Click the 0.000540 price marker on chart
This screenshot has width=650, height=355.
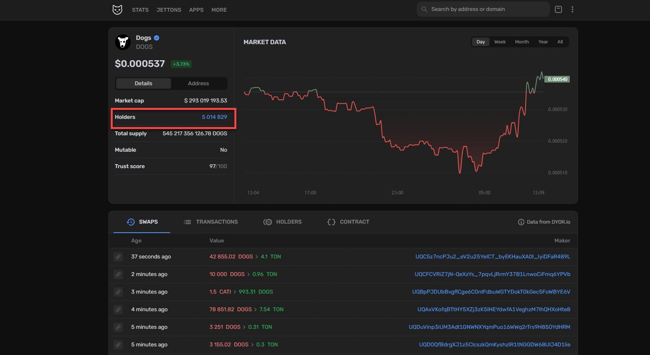tap(557, 79)
